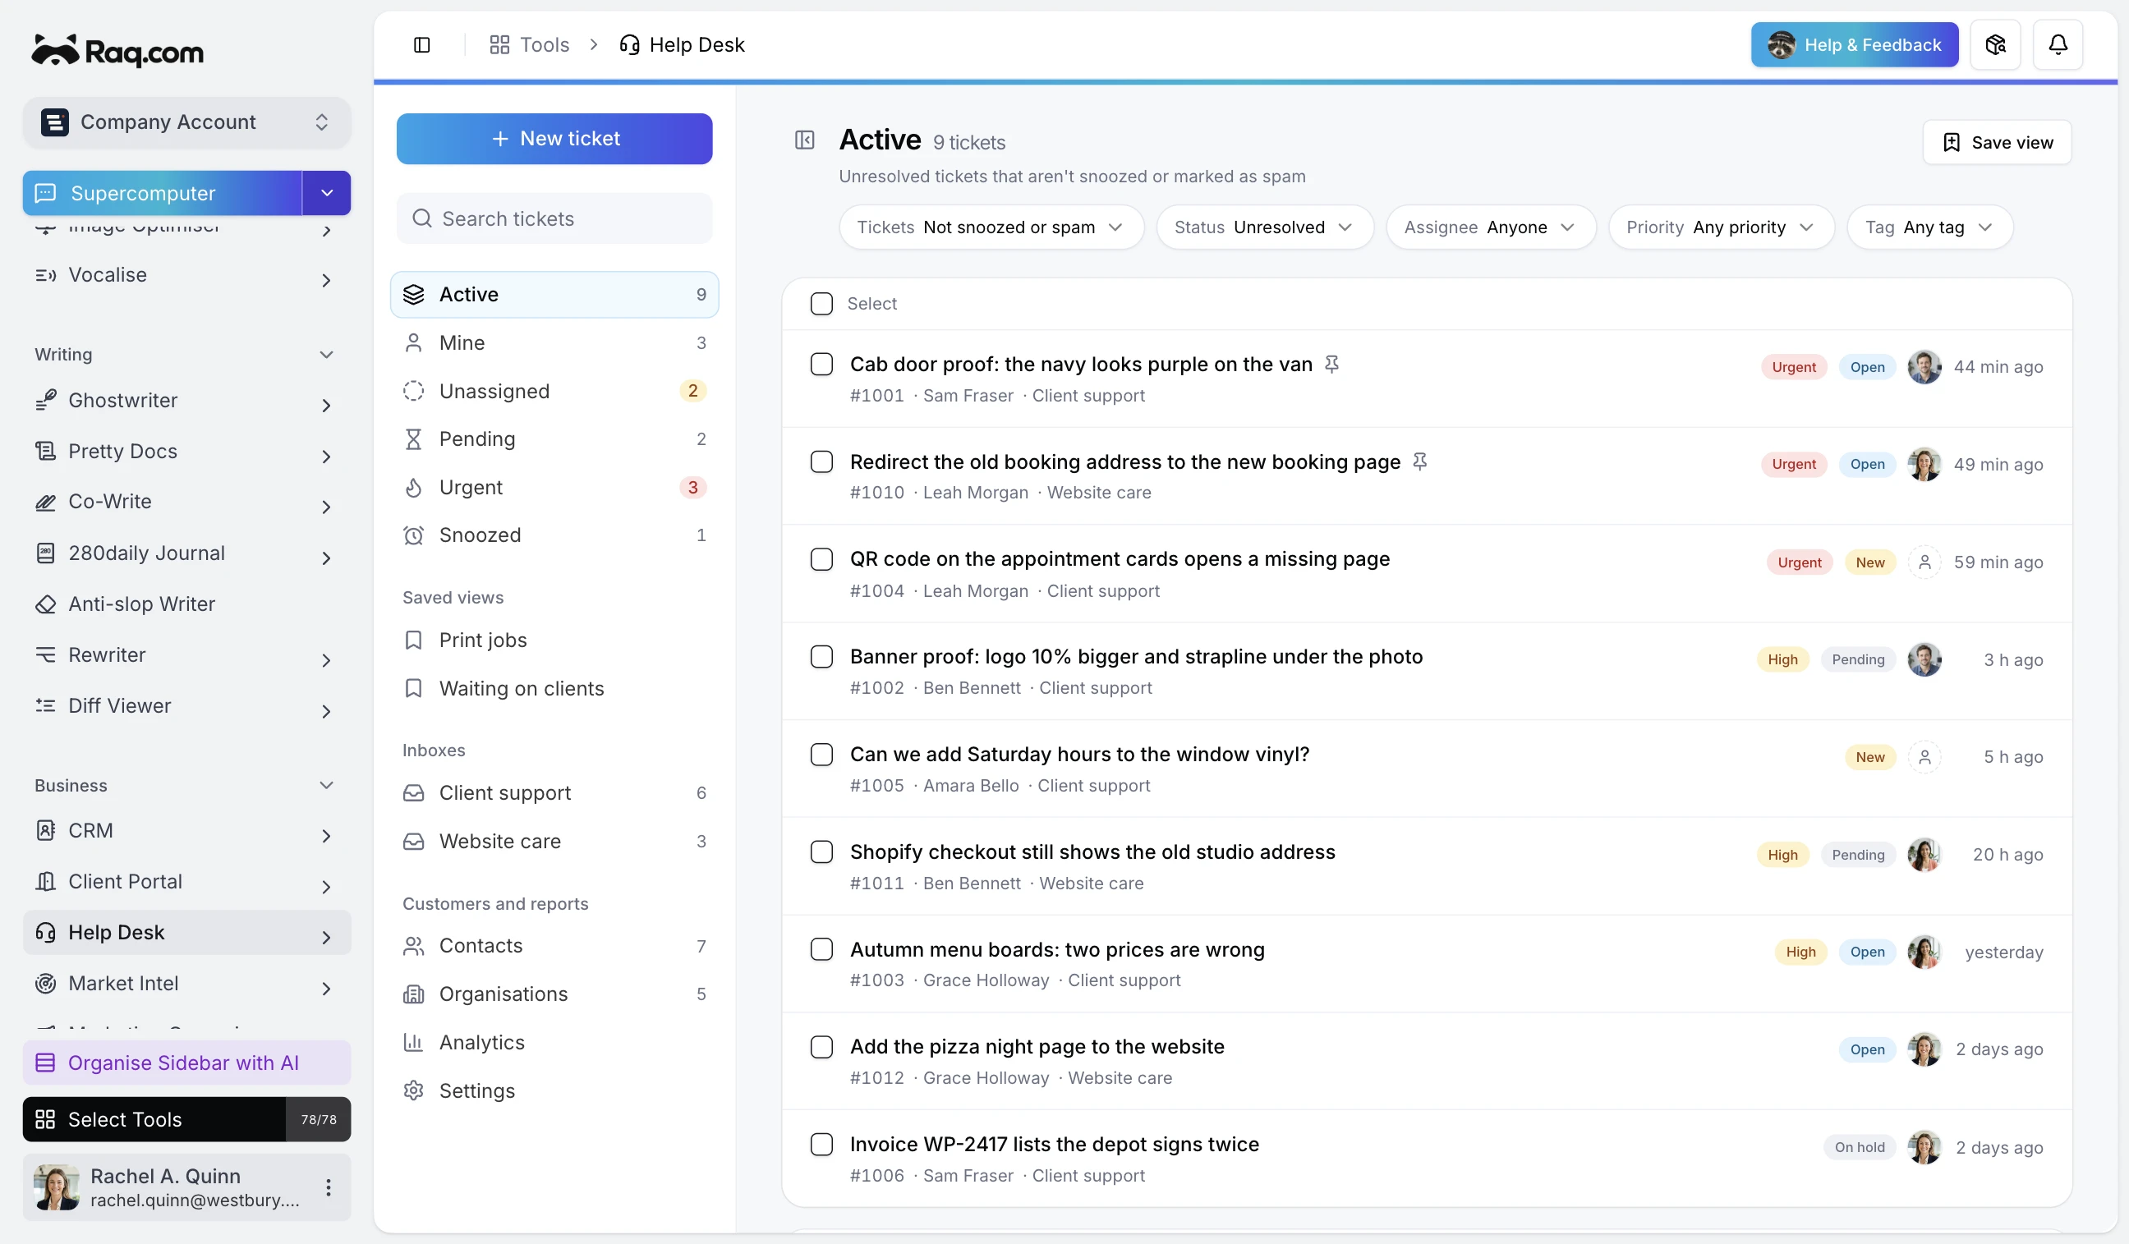Viewport: 2129px width, 1244px height.
Task: Select the Mine tickets view
Action: pos(554,342)
